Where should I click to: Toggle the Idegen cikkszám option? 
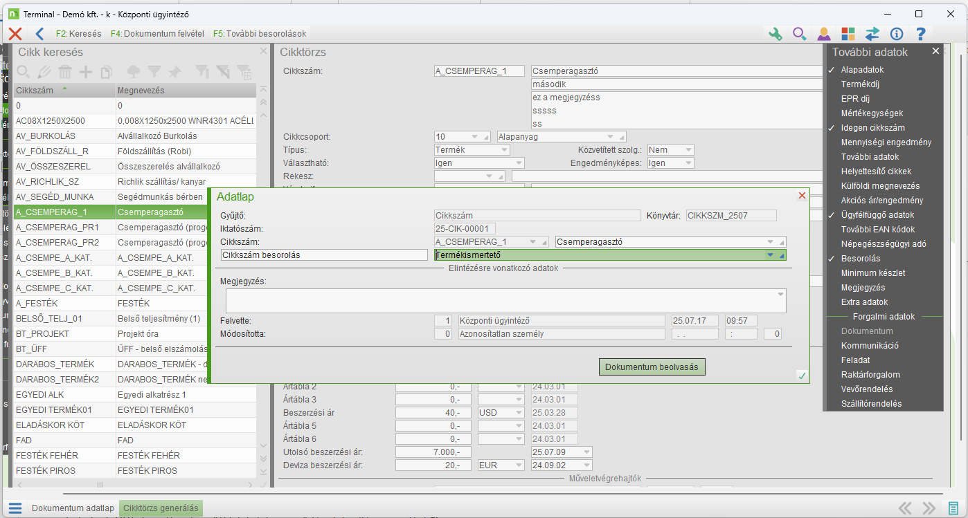point(872,128)
